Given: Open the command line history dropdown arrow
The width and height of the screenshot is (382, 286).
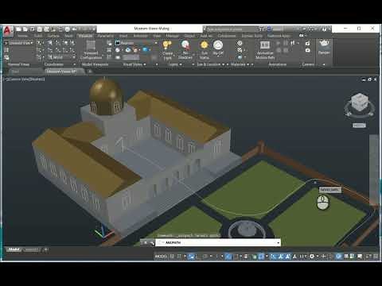Looking at the screenshot, I should click(x=278, y=242).
